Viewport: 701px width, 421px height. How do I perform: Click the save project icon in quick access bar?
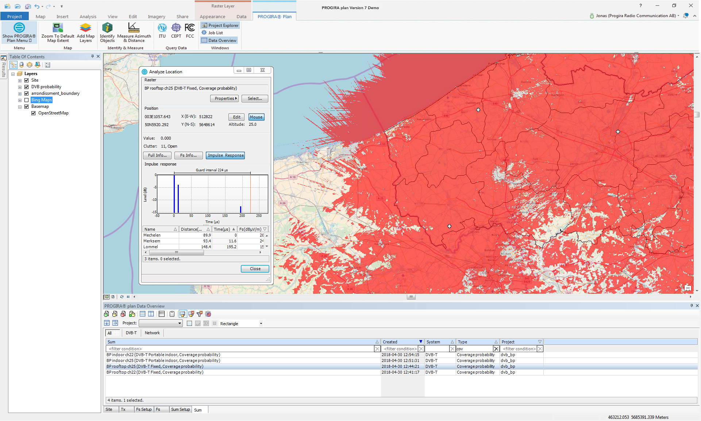(28, 6)
